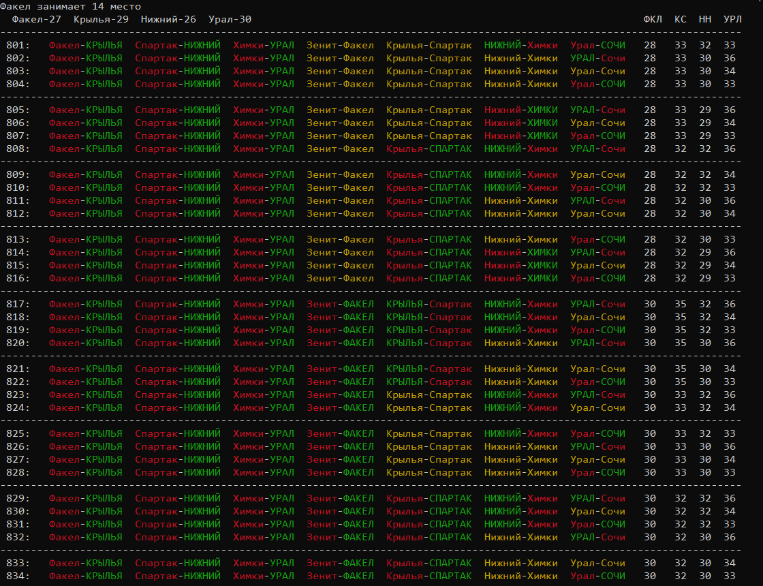Click the 'НН' column header

705,20
